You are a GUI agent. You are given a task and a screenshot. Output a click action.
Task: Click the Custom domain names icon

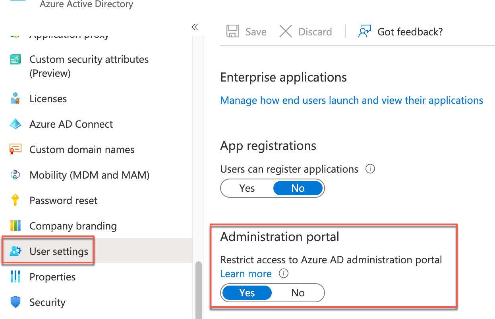pos(15,150)
